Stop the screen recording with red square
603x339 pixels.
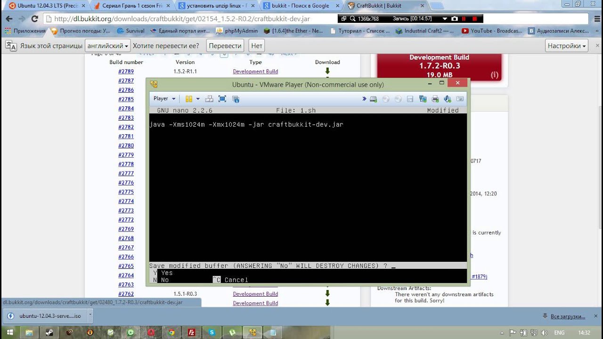coord(475,19)
